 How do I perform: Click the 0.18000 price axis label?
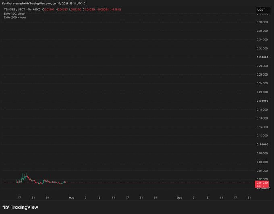[x=262, y=109]
